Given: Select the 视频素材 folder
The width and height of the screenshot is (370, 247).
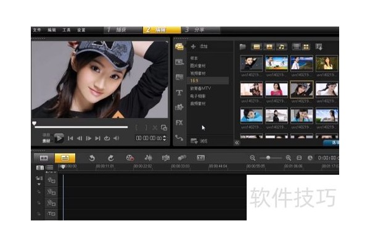Looking at the screenshot, I should 198,73.
